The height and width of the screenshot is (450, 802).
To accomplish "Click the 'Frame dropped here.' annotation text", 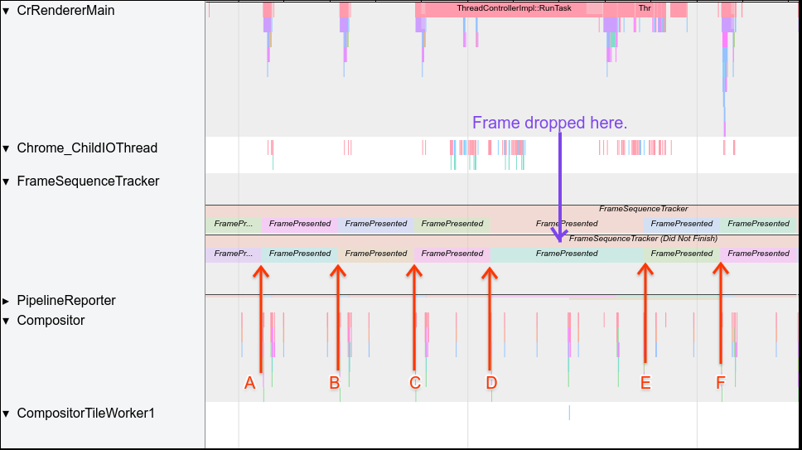I will coord(549,123).
